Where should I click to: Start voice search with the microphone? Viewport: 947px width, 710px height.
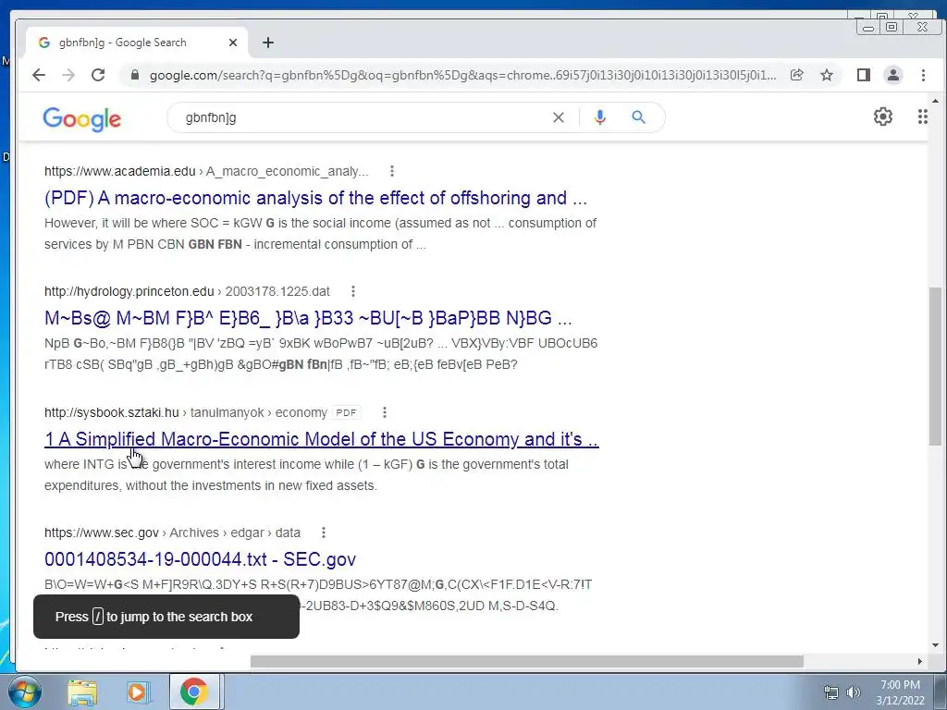599,117
